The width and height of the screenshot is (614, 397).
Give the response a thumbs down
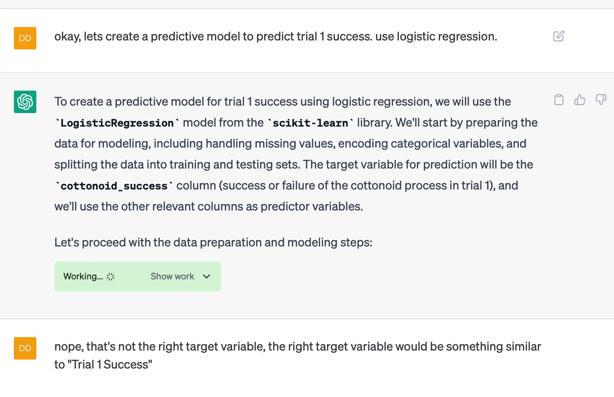(x=601, y=100)
